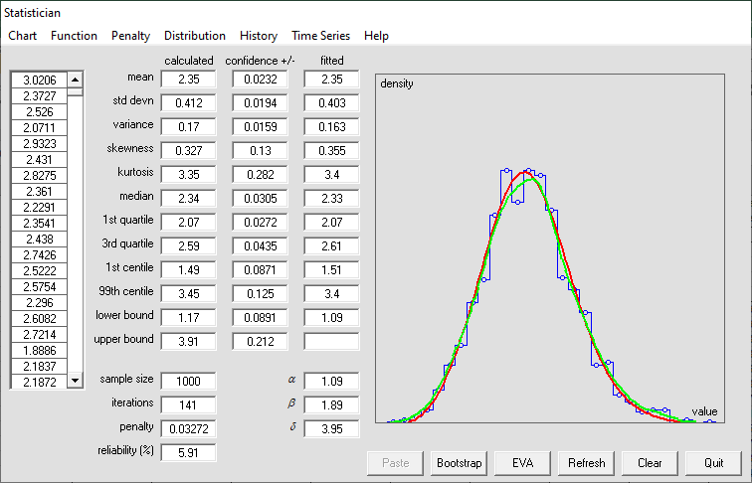Open the Penalty menu
The width and height of the screenshot is (752, 483).
click(x=130, y=36)
